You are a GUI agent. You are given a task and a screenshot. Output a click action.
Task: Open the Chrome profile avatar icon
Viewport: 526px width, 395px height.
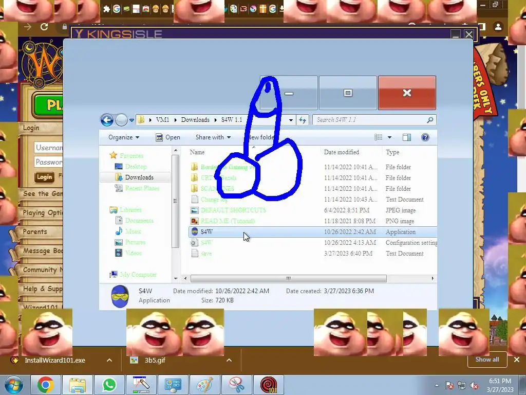coord(498,27)
